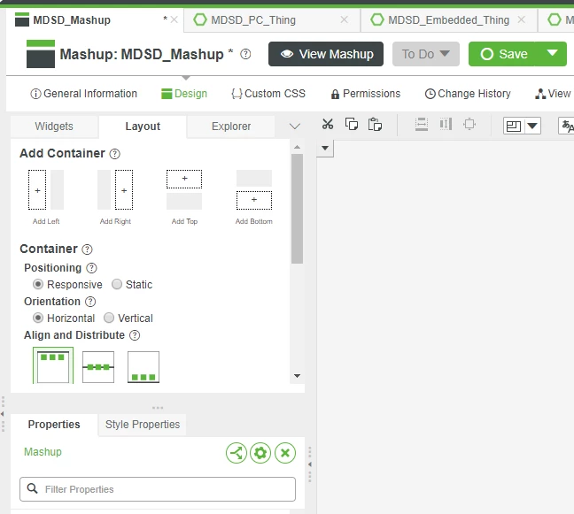Screen dimensions: 574x514
Task: Click the workspace layout icon button
Action: (513, 127)
